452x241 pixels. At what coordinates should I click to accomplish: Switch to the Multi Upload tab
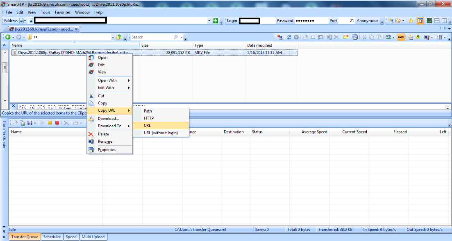pos(93,236)
